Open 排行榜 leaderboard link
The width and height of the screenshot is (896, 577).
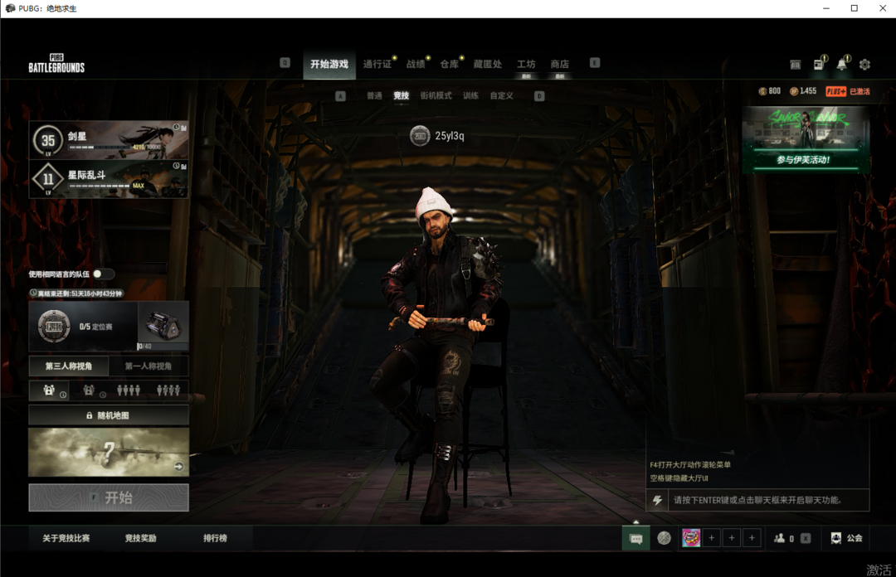215,538
